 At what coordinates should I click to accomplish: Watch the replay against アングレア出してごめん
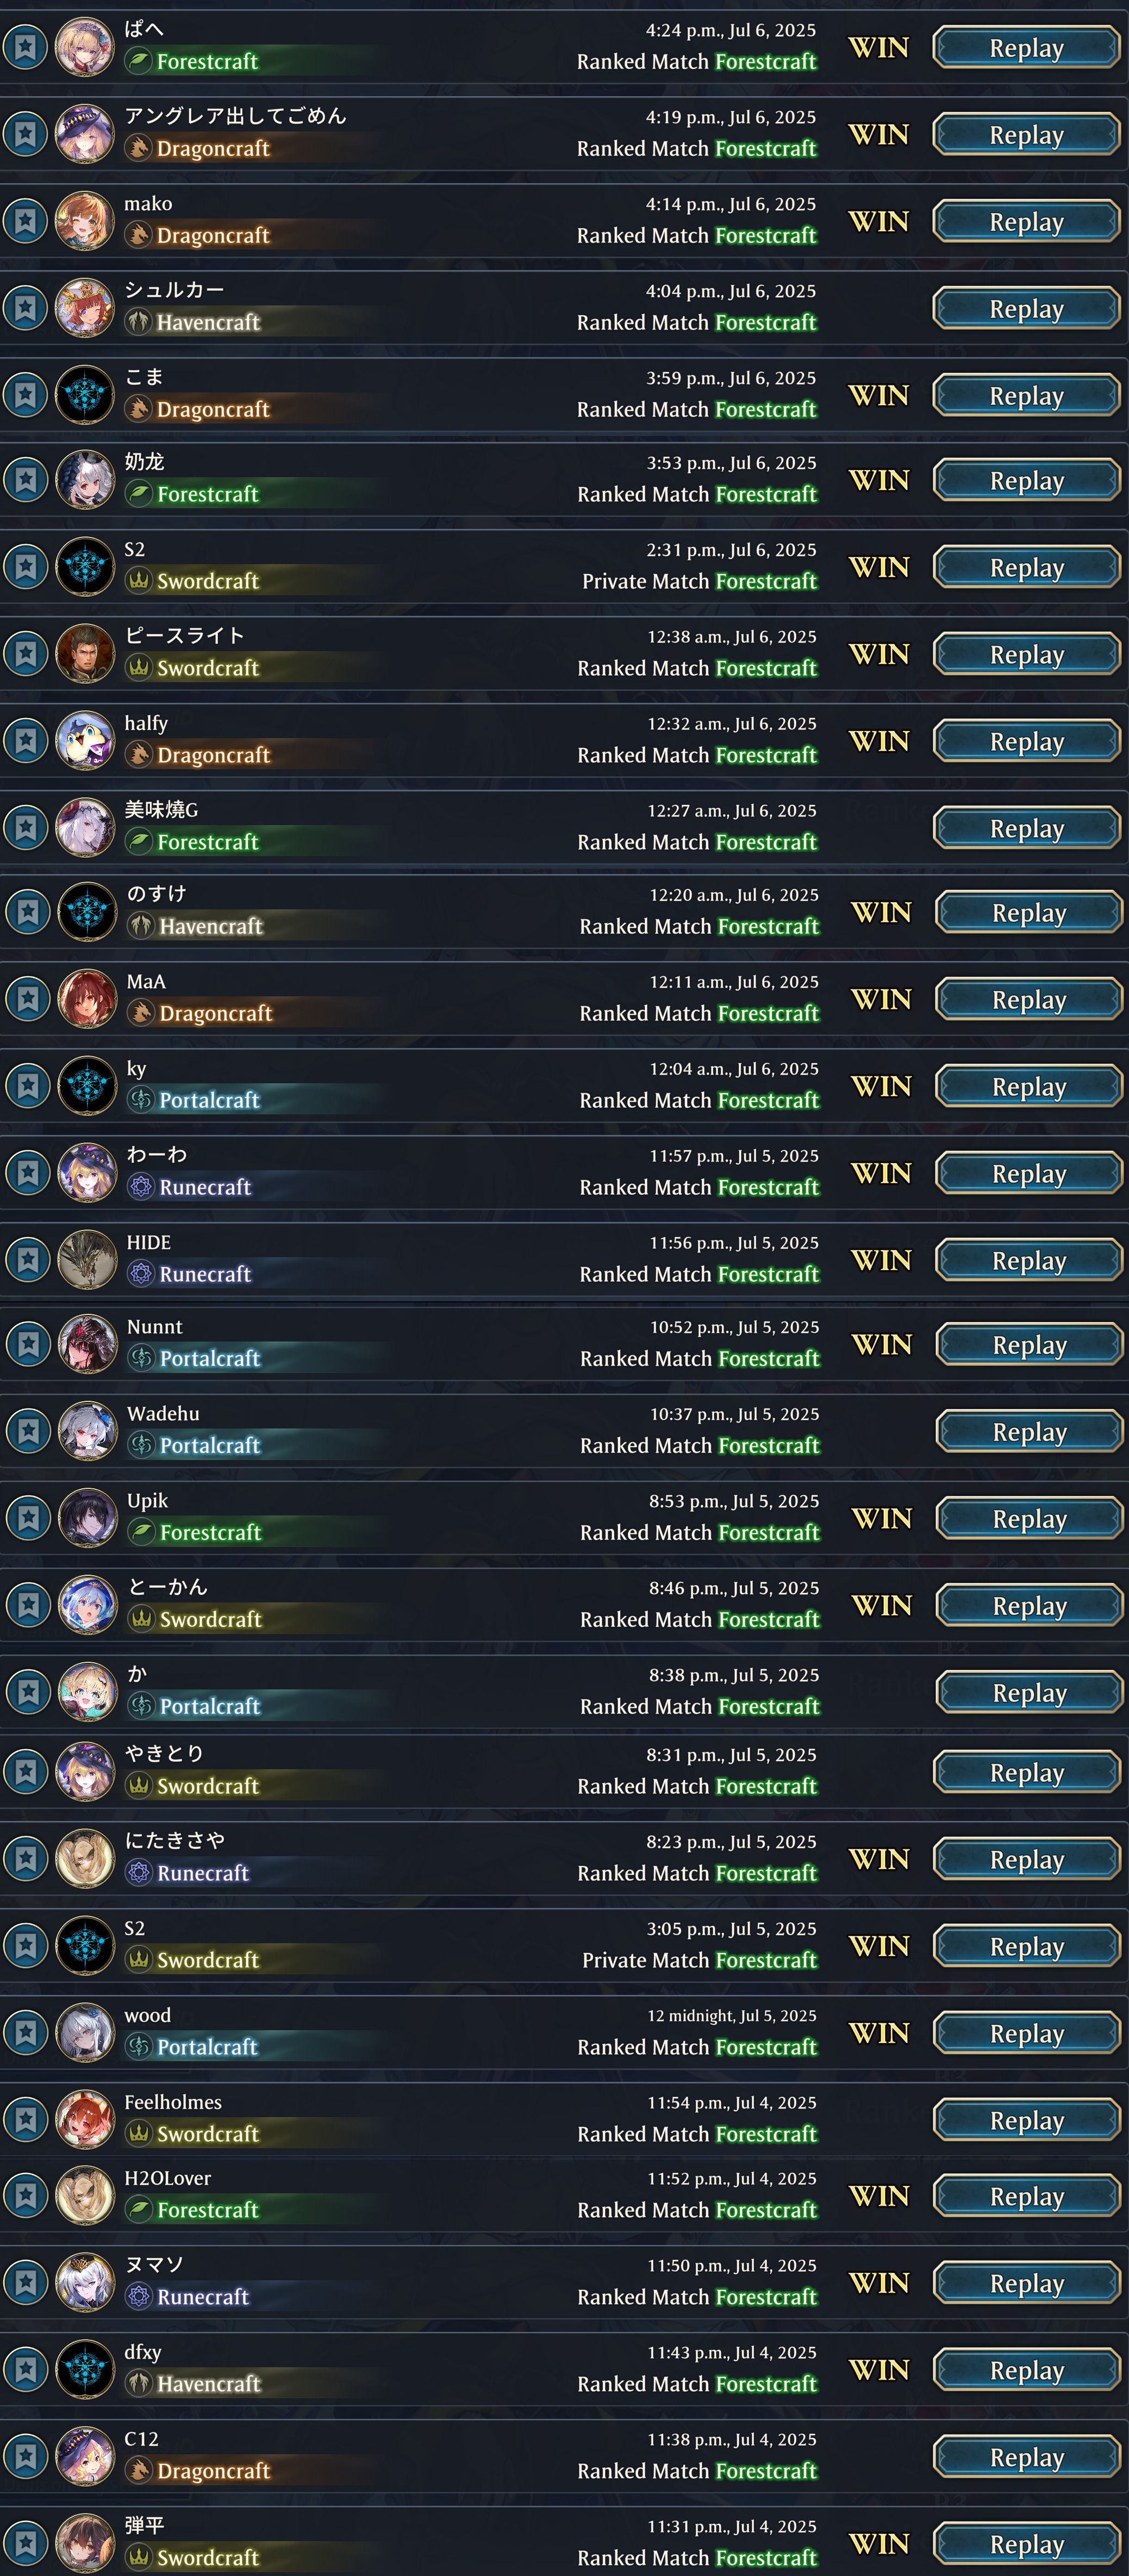[x=1026, y=134]
